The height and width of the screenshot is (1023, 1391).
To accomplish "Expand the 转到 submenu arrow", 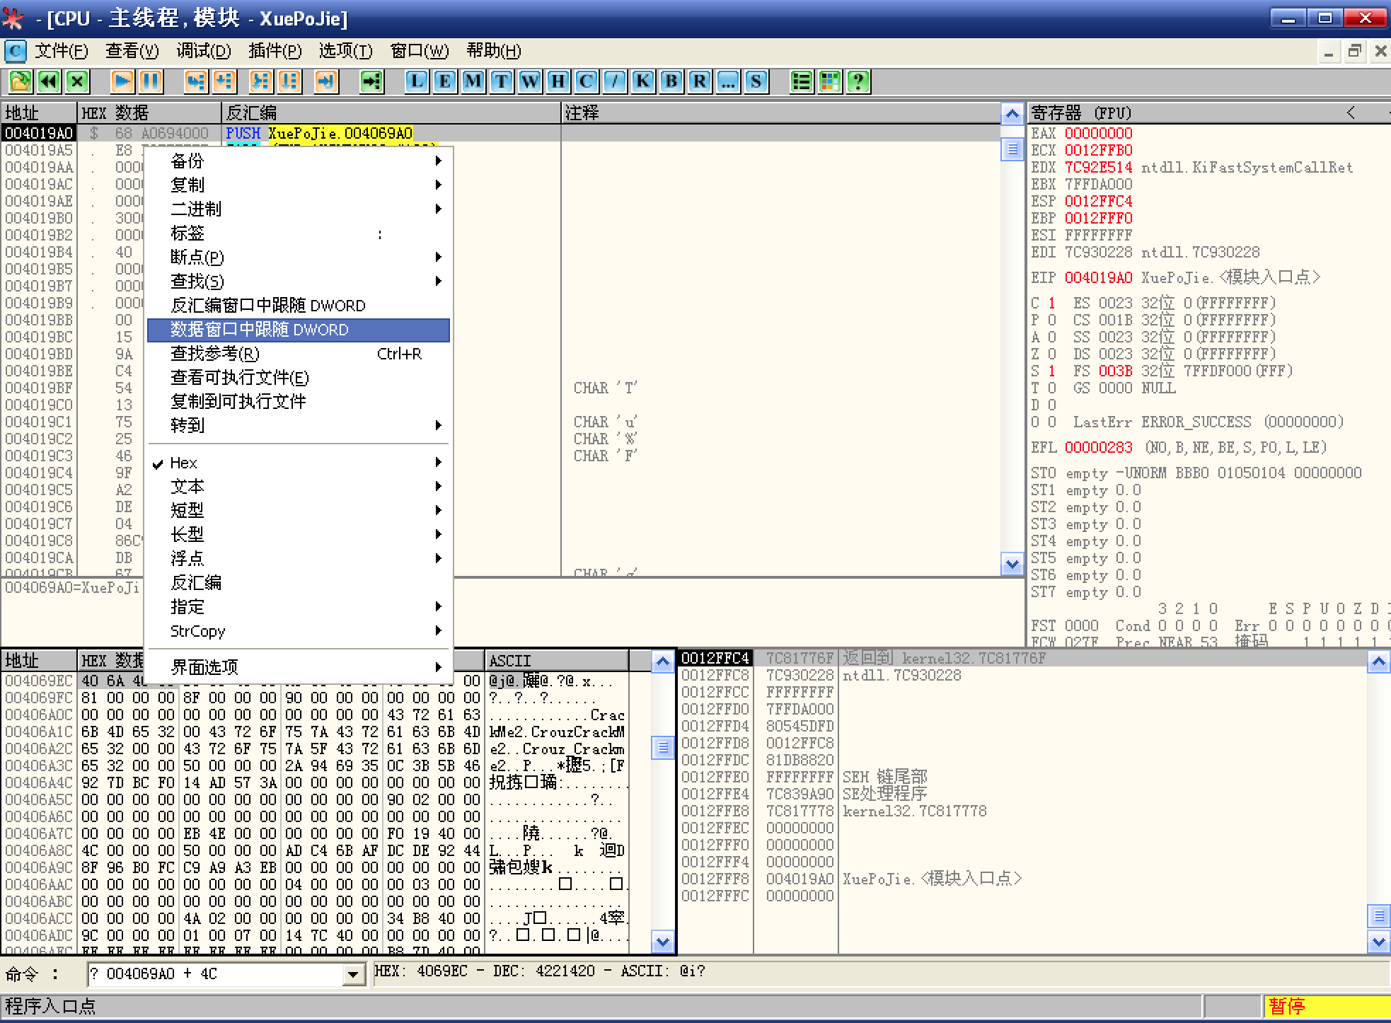I will click(x=439, y=425).
